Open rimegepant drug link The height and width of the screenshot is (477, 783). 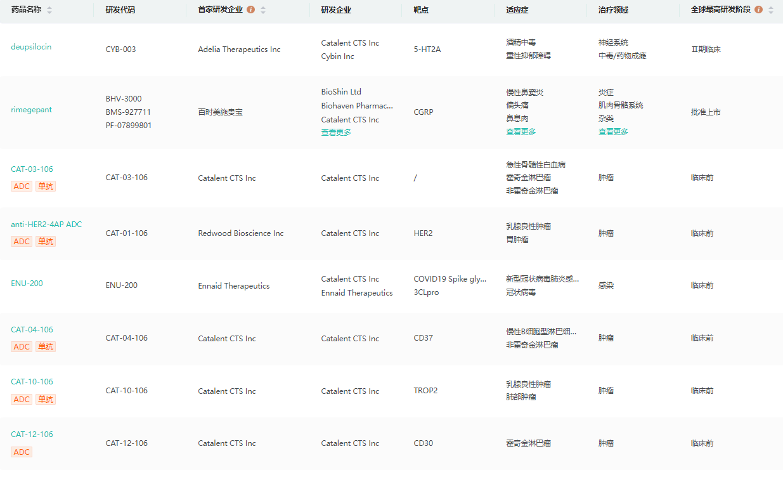tap(32, 110)
